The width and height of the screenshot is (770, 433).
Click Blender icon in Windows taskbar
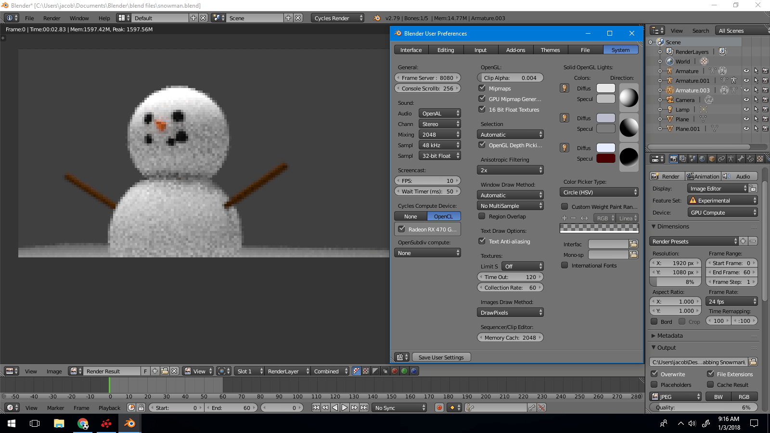[130, 423]
